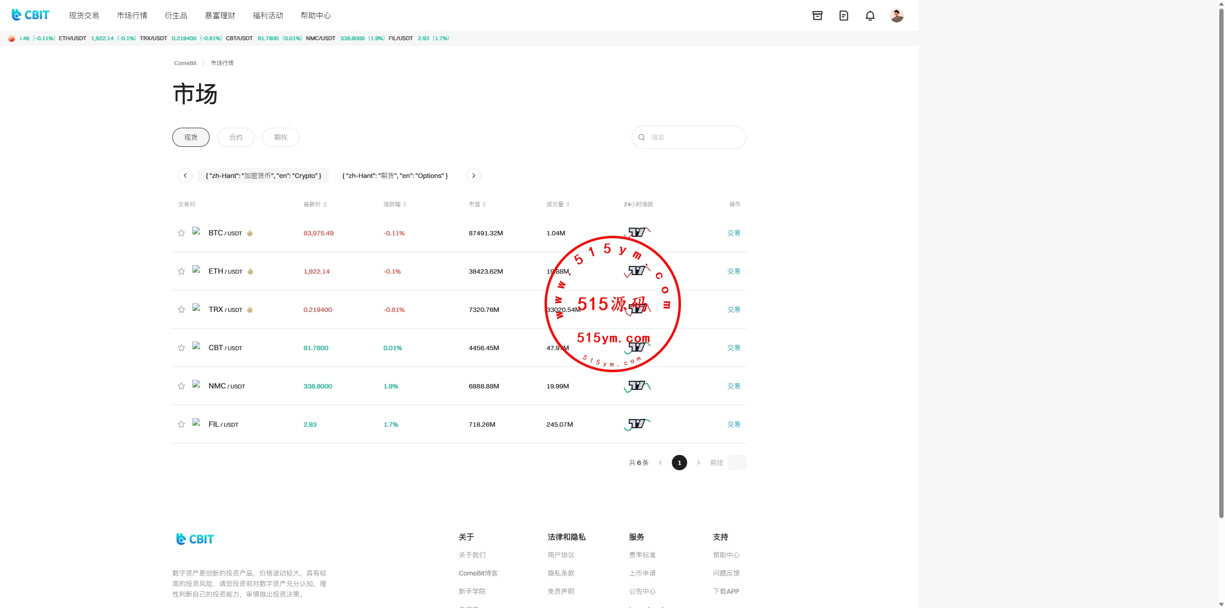Toggle favorite star for NMC/USDT

181,386
